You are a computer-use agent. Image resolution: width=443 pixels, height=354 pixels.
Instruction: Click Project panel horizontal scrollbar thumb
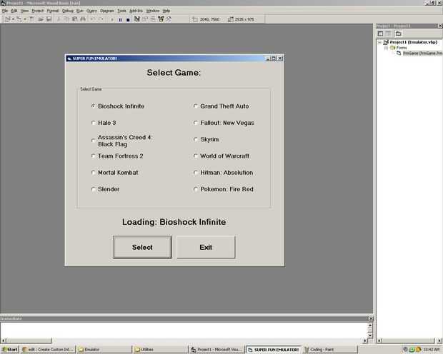pyautogui.click(x=408, y=340)
